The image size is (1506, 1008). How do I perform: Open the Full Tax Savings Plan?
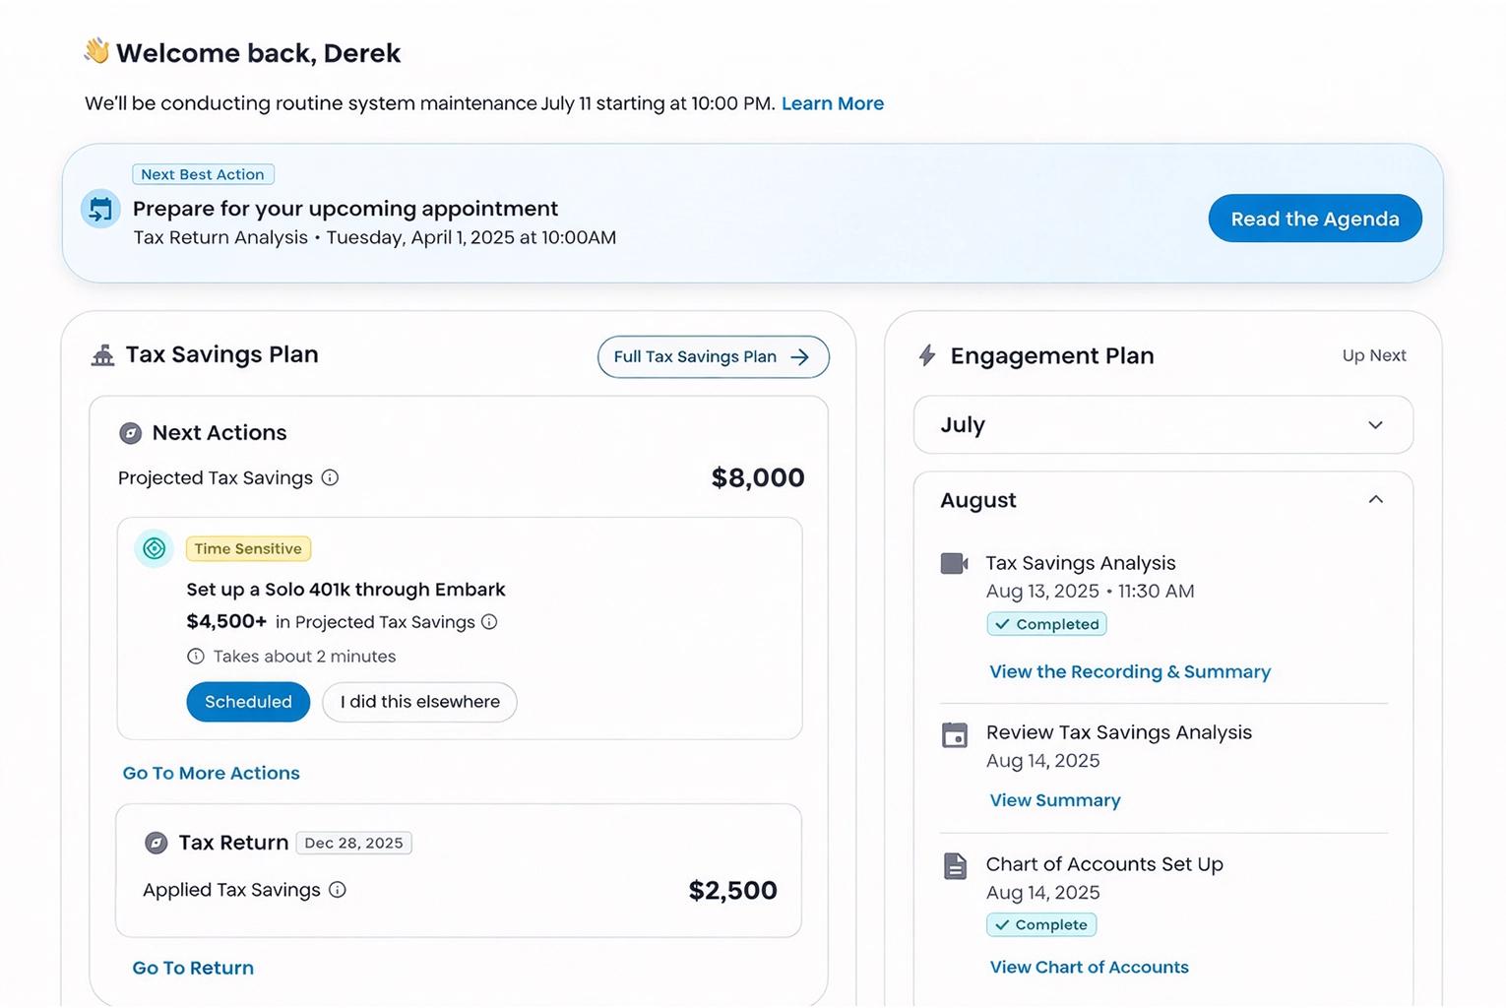[713, 357]
